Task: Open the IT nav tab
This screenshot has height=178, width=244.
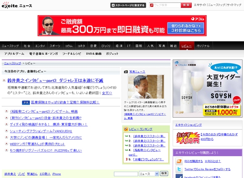Action: (x=129, y=46)
